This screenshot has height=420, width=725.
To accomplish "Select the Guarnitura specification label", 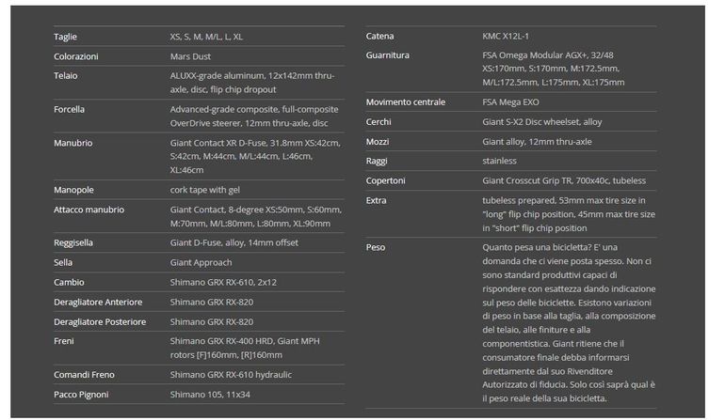I will point(387,55).
